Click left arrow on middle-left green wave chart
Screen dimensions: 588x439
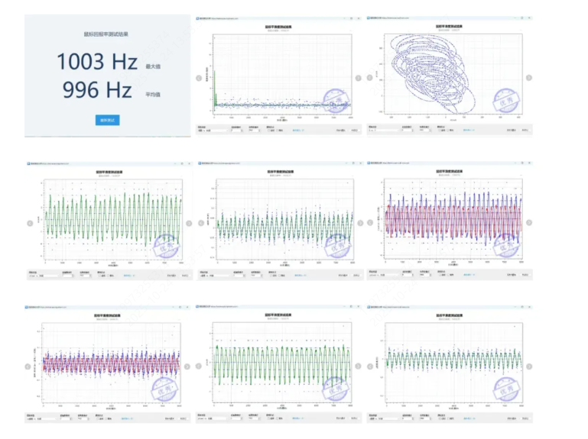[30, 223]
